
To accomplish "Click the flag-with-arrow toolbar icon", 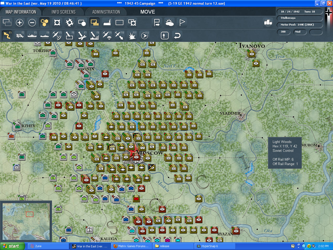I will coord(157,23).
